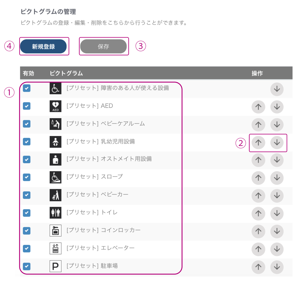
Task: Click the AED pictogram thumbnail
Action: tap(55, 106)
